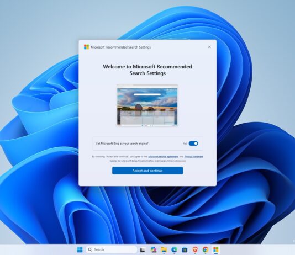Launch Microsoft Edge from the taskbar

point(174,249)
